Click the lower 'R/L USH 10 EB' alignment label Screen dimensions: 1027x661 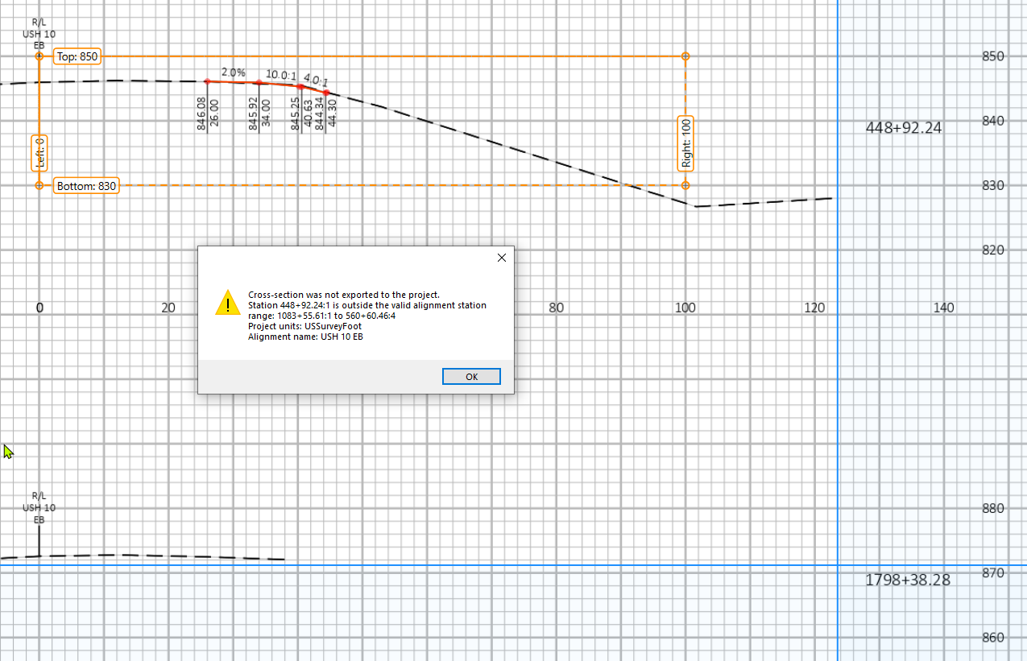pos(39,508)
